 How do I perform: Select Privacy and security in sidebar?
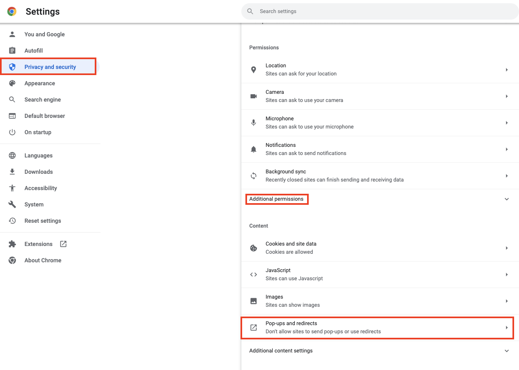point(50,67)
